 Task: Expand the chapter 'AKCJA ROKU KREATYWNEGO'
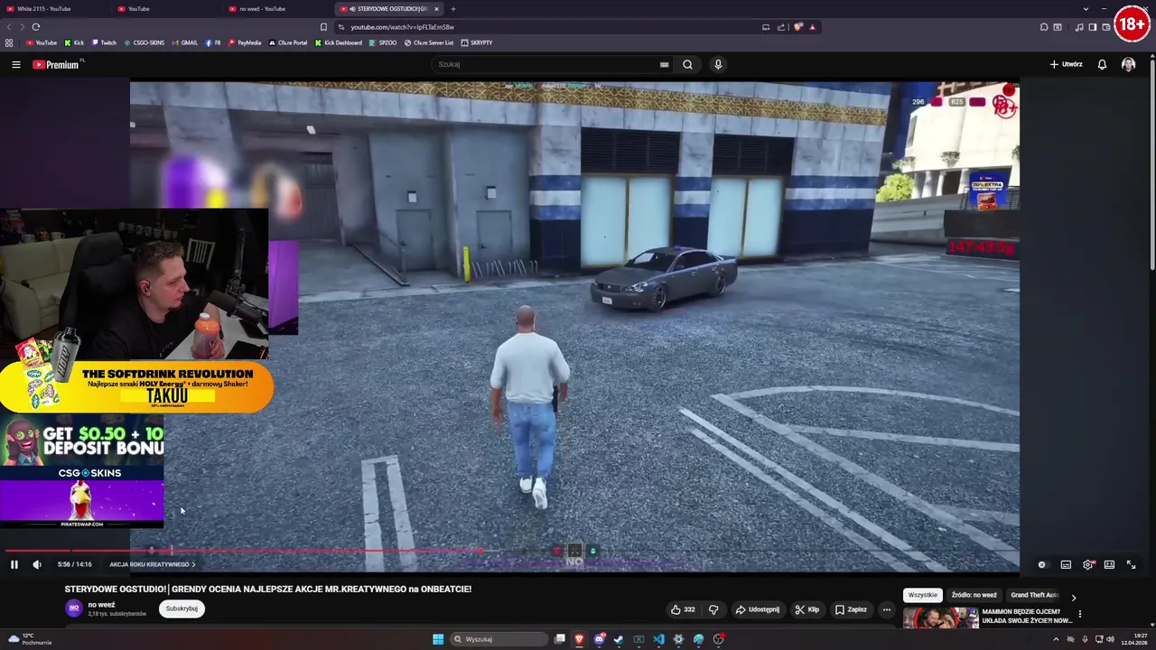click(x=153, y=564)
